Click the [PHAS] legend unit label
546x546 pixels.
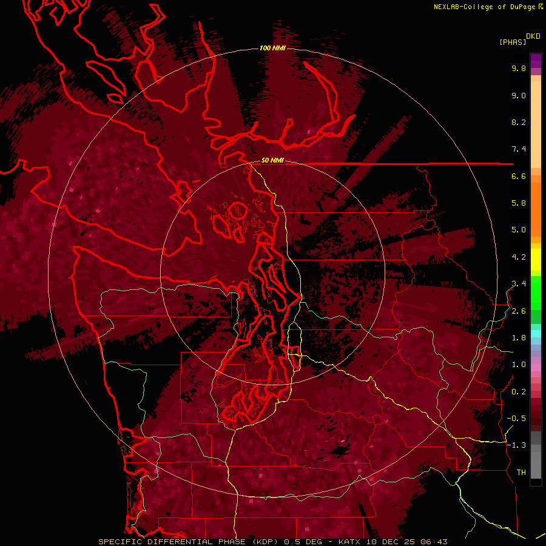tap(513, 42)
